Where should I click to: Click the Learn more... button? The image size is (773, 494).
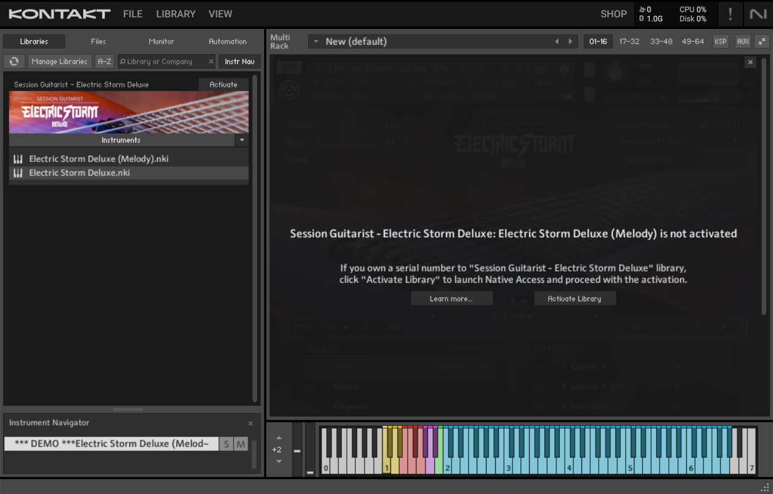click(x=451, y=299)
